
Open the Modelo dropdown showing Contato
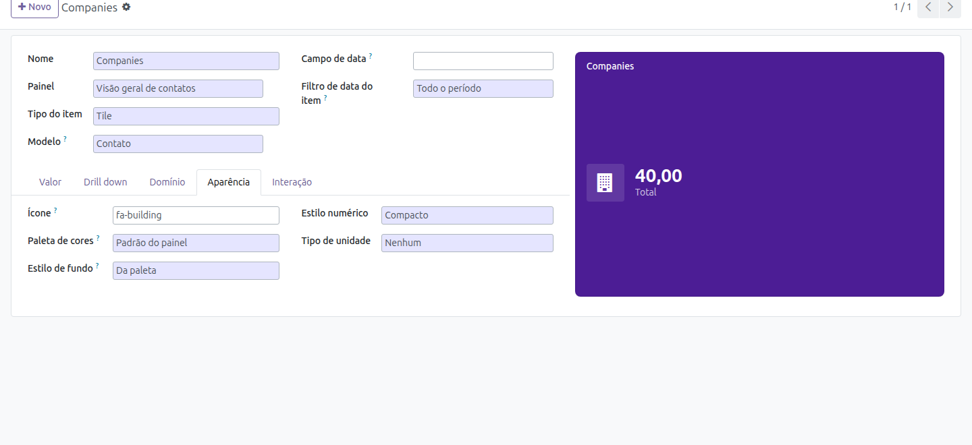pyautogui.click(x=178, y=144)
